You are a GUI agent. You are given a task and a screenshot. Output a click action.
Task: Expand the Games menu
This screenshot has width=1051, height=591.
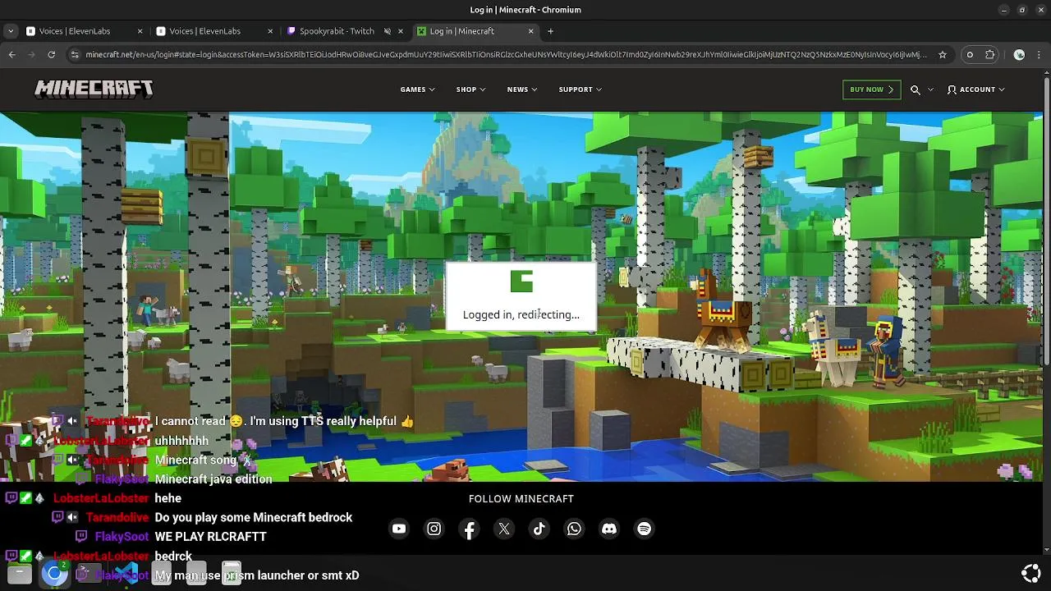[417, 89]
